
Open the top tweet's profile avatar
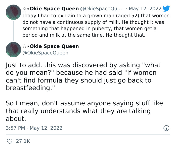[13, 12]
